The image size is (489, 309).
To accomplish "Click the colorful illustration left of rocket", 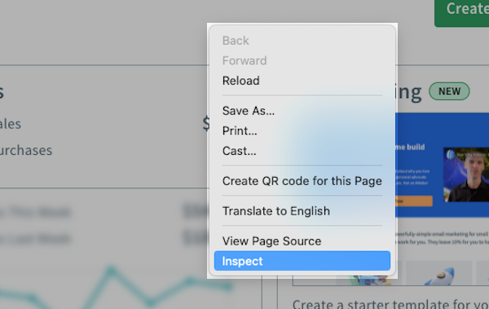I will [x=369, y=280].
